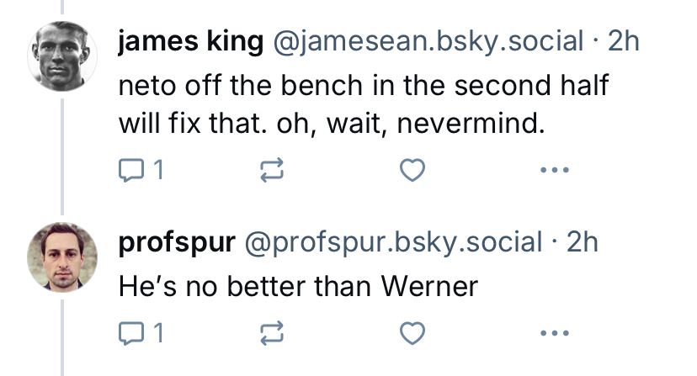Like profspur's Werner post
The image size is (697, 376).
point(411,334)
